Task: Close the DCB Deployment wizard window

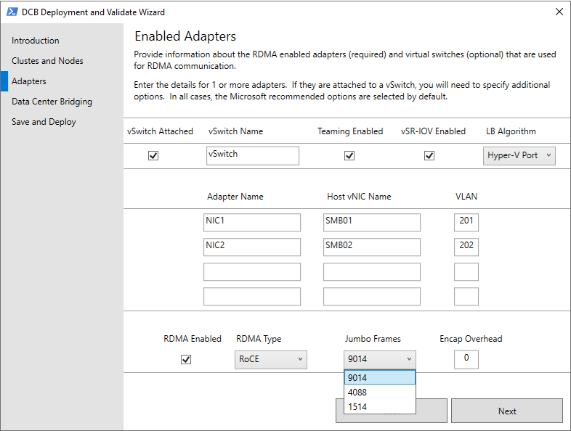Action: pyautogui.click(x=559, y=12)
